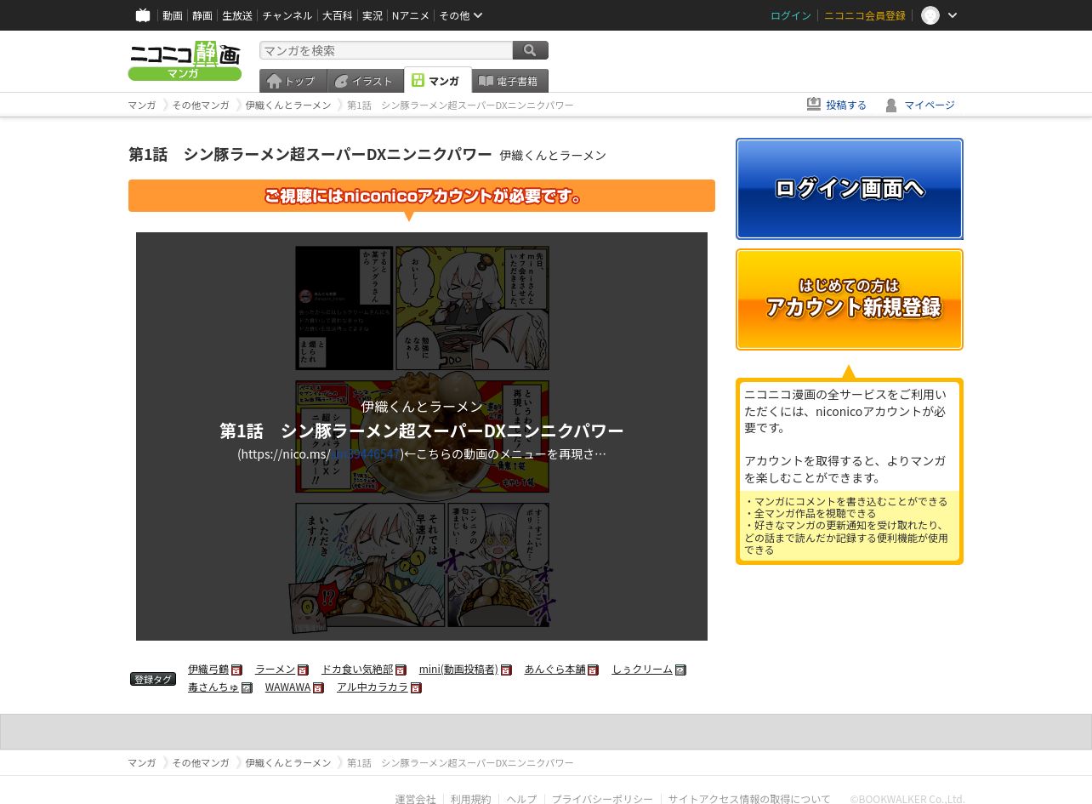Click the mini(動画投稿者) tag
Image resolution: width=1092 pixels, height=804 pixels.
tap(458, 670)
